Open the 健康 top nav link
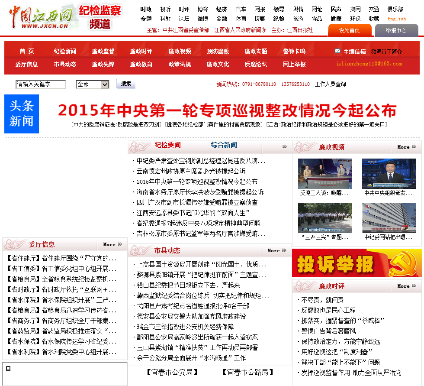This screenshot has height=386, width=424. tap(336, 19)
